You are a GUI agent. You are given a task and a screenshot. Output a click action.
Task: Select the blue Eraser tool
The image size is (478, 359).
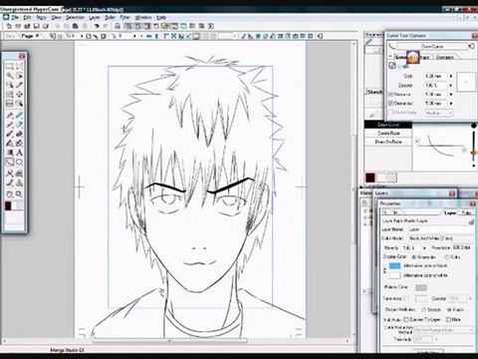pyautogui.click(x=19, y=125)
